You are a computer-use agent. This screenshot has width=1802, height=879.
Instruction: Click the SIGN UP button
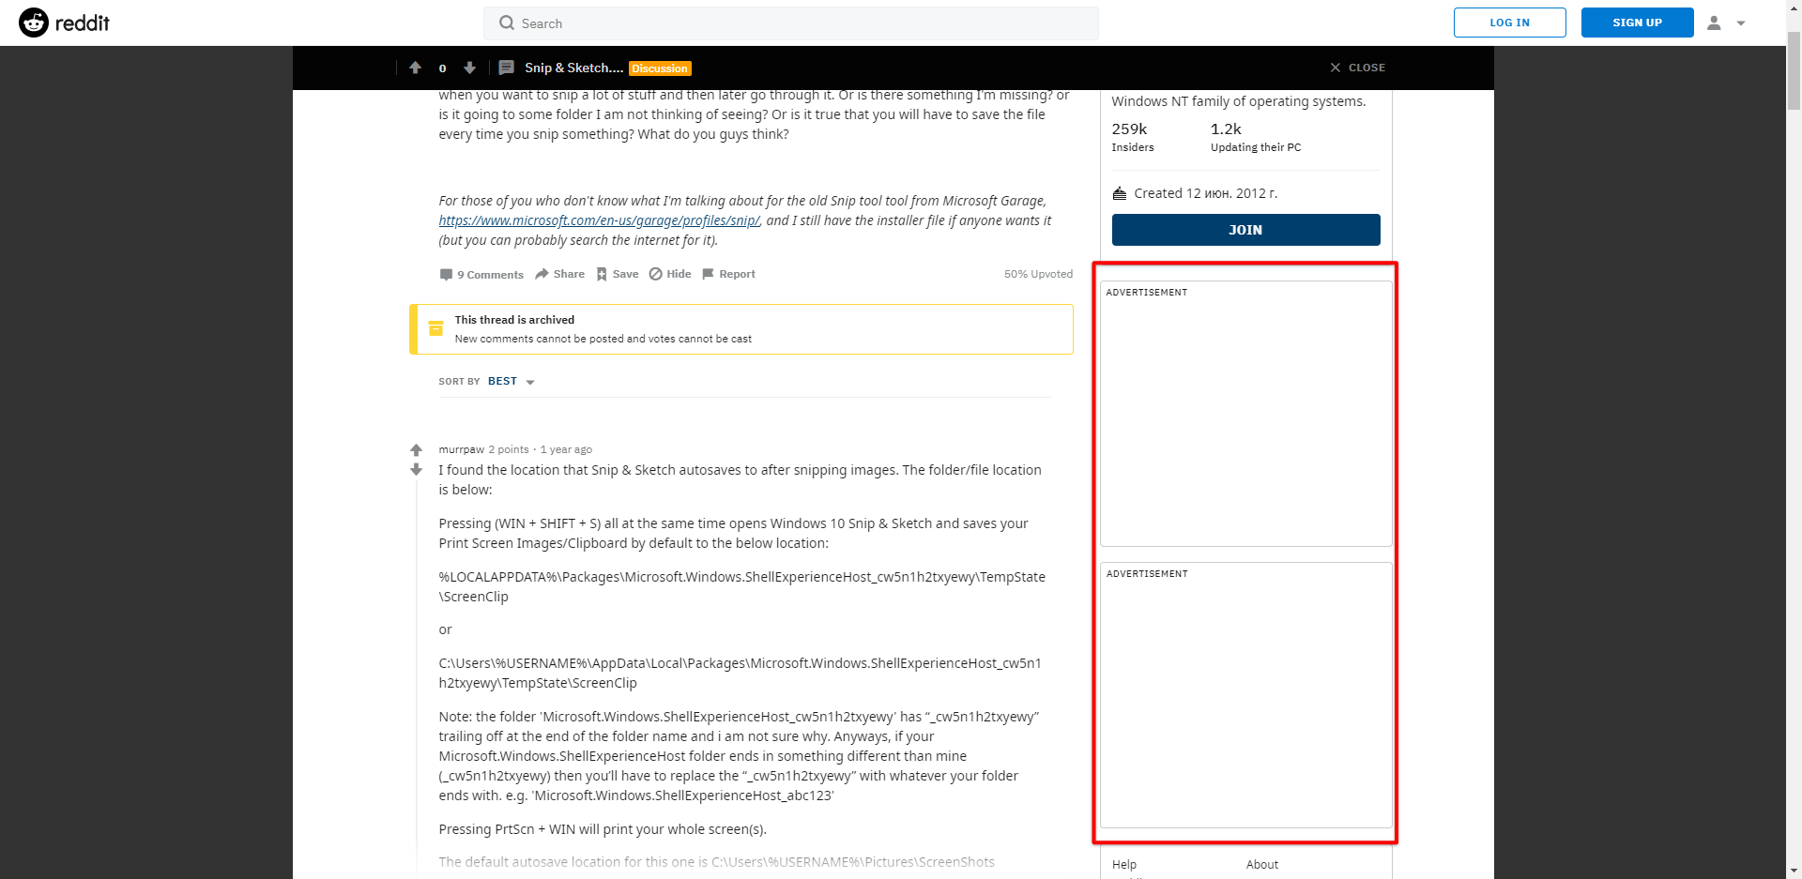[x=1637, y=23]
